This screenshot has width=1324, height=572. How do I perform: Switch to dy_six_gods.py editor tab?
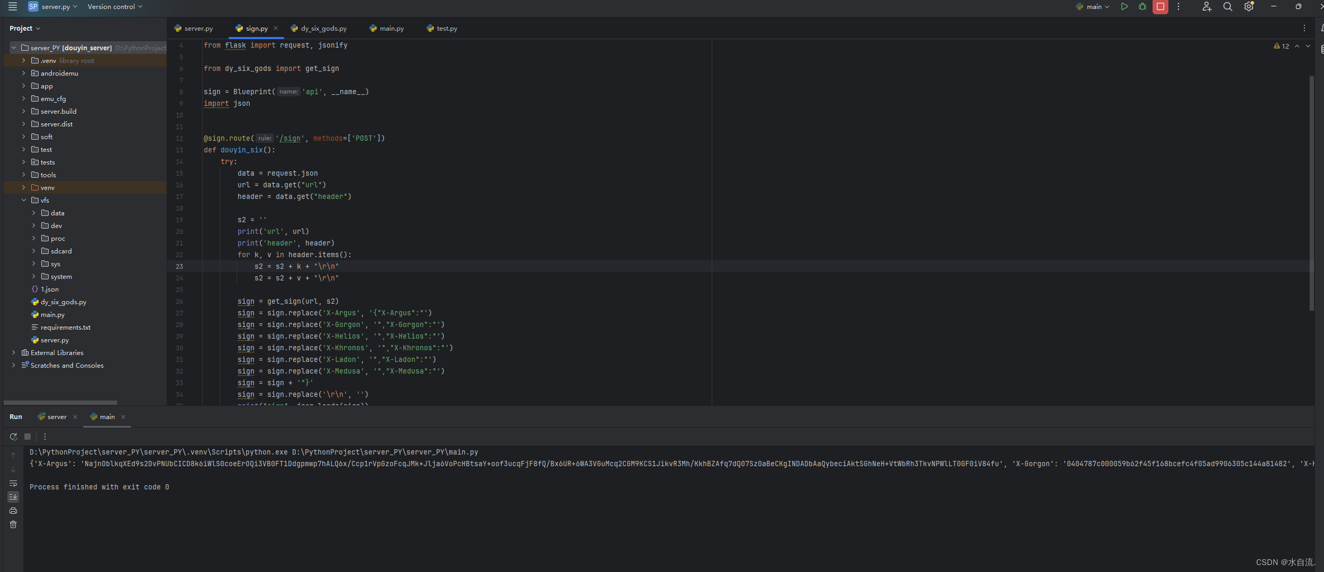(323, 29)
